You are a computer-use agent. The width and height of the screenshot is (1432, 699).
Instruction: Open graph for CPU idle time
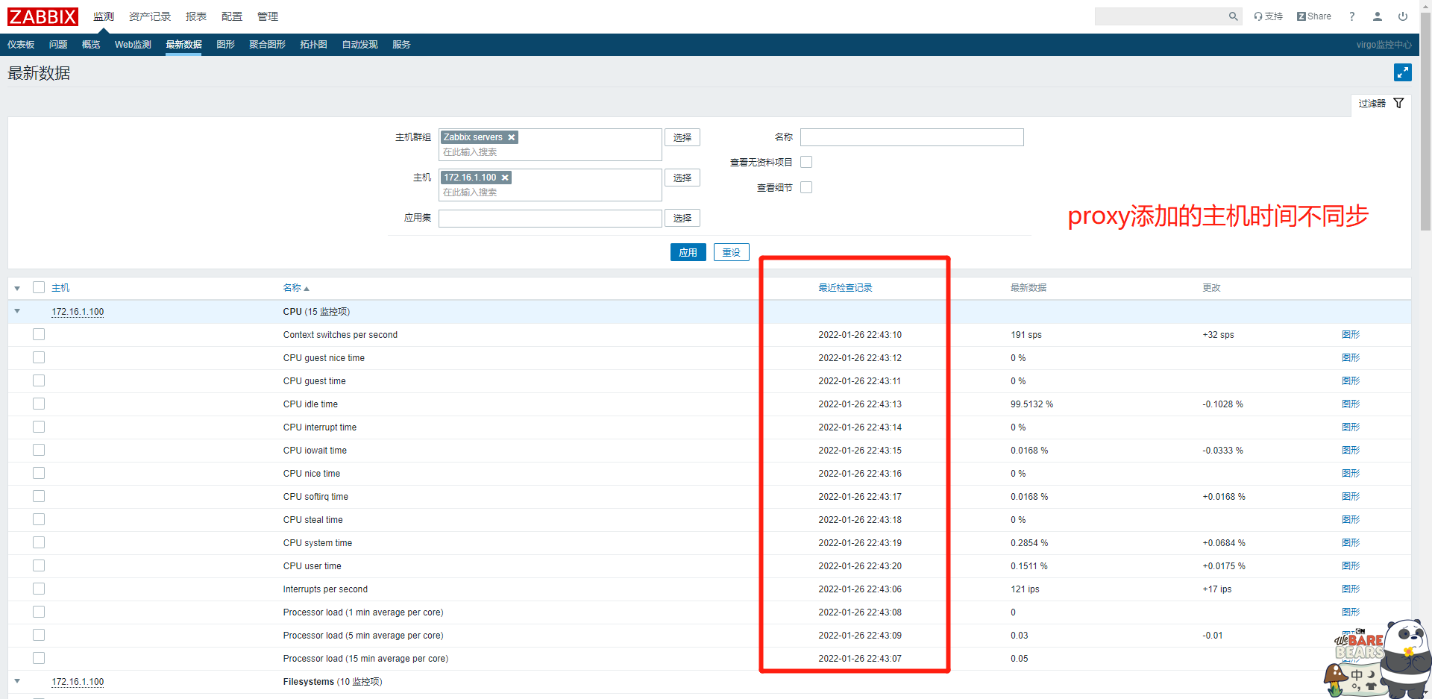[x=1351, y=404]
